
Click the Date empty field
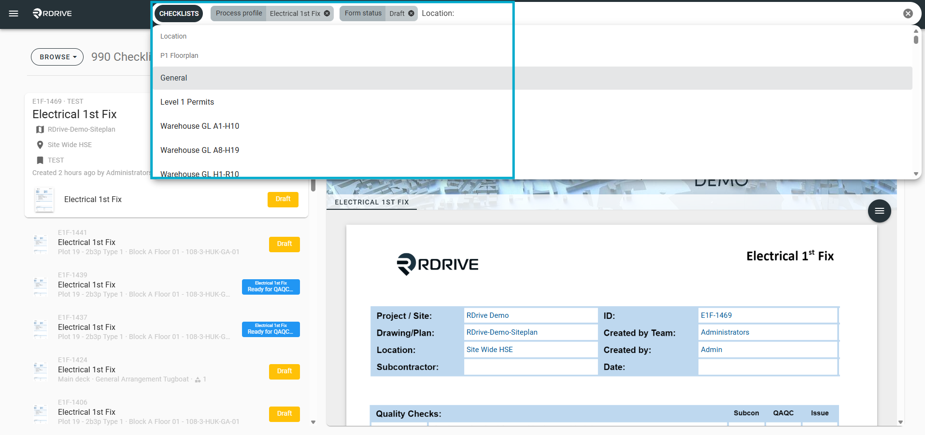[x=768, y=367]
